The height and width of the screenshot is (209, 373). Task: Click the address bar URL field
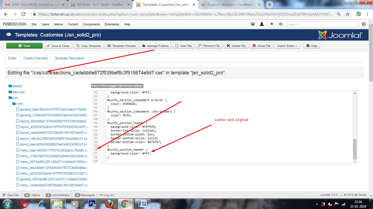point(185,14)
